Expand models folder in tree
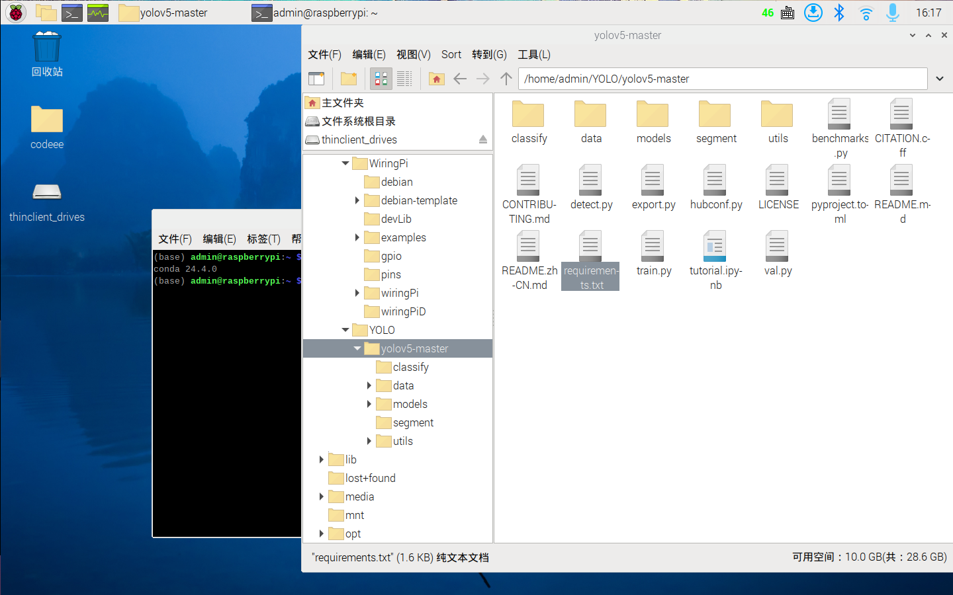Viewport: 953px width, 595px height. click(369, 404)
